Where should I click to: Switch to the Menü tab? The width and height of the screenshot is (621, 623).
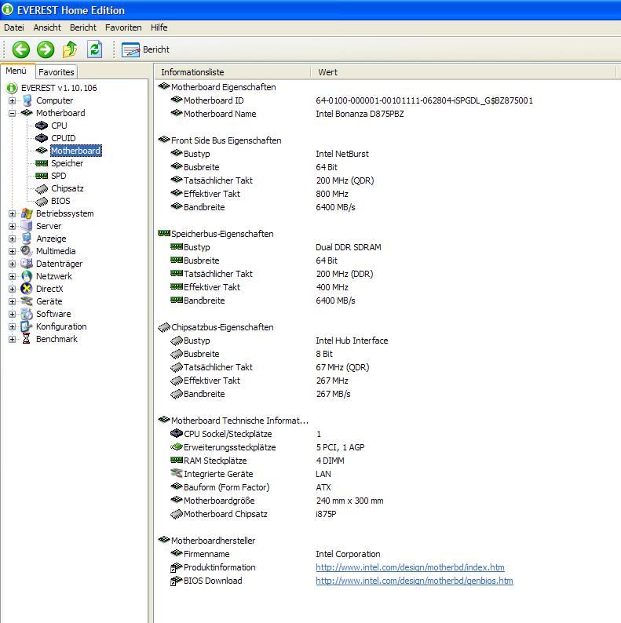click(x=16, y=71)
